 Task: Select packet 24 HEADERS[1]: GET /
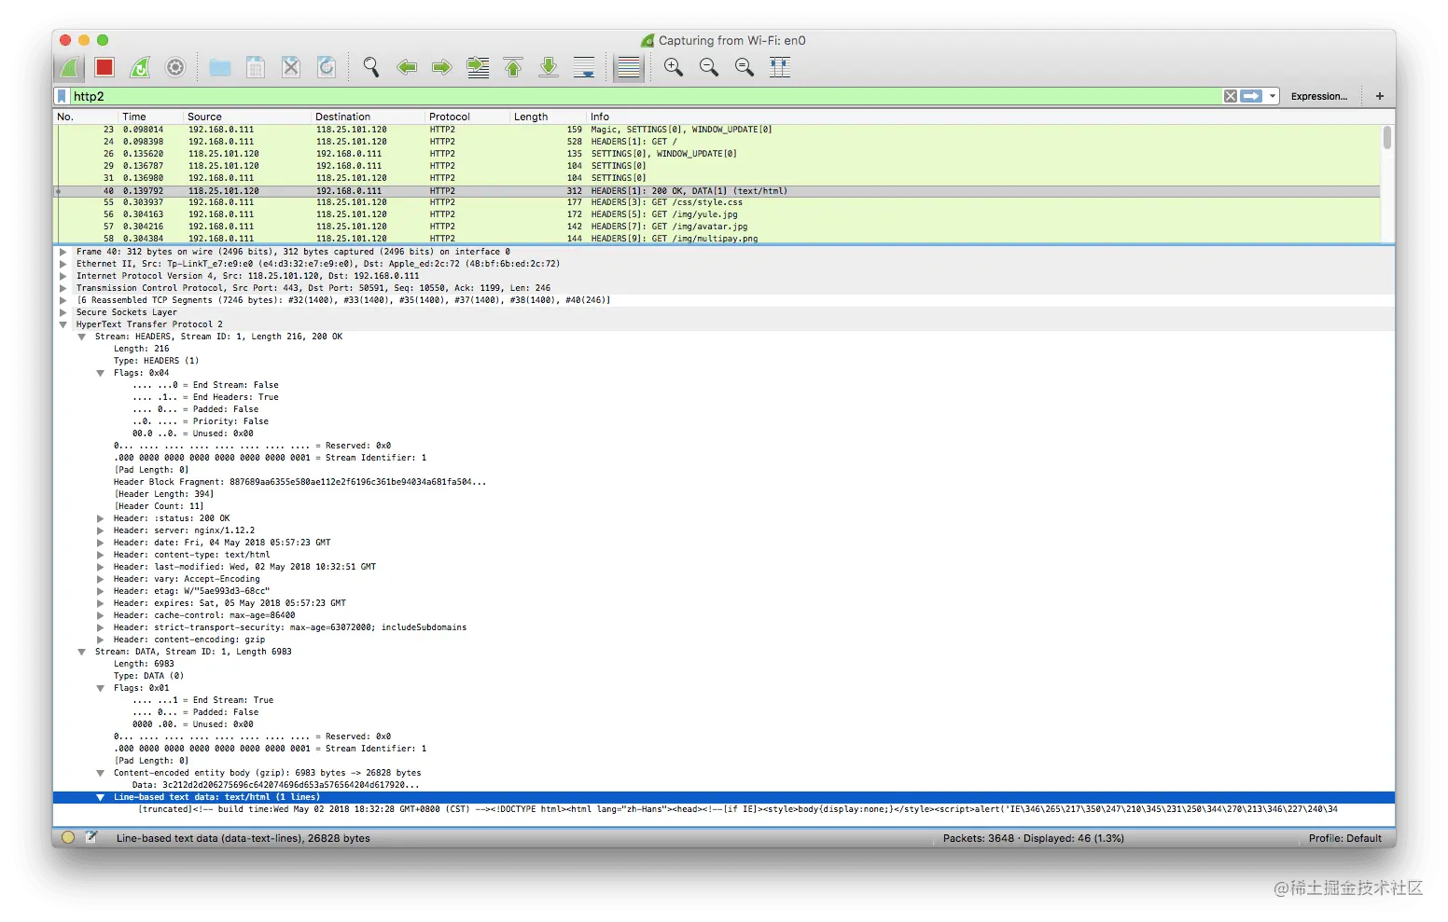(717, 142)
